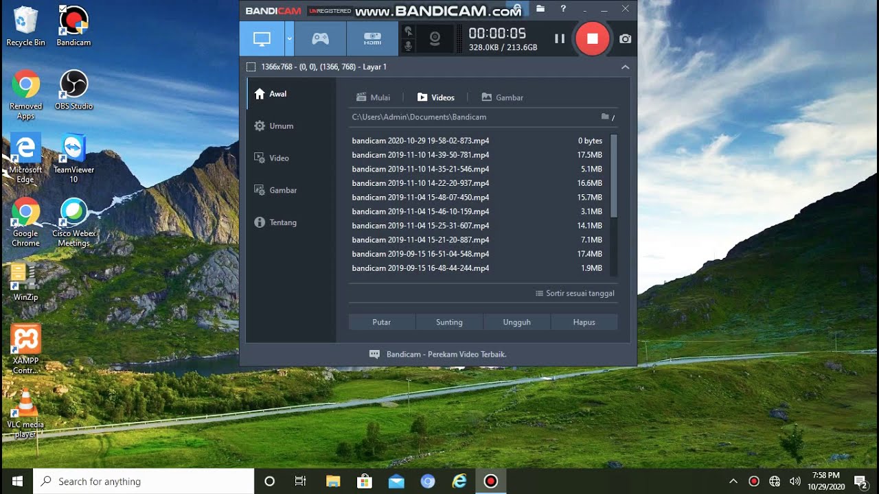This screenshot has width=879, height=494.
Task: Open TeamViewer 10 desktop icon
Action: click(73, 158)
